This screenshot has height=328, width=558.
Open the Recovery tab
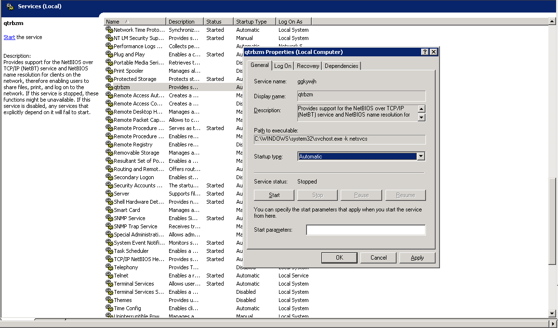click(308, 66)
